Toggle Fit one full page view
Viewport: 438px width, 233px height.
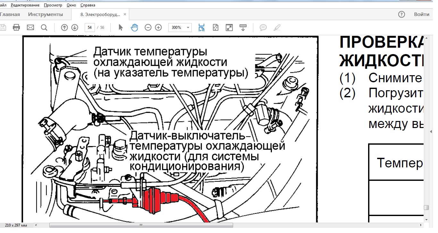[x=215, y=28]
